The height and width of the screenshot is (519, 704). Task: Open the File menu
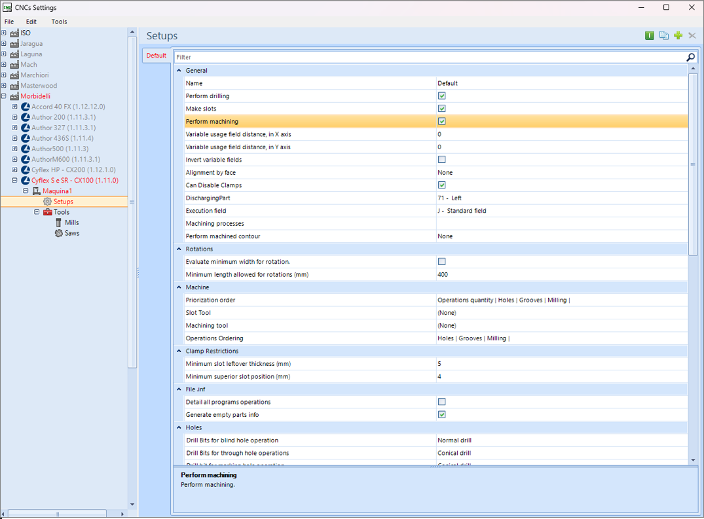pos(9,22)
